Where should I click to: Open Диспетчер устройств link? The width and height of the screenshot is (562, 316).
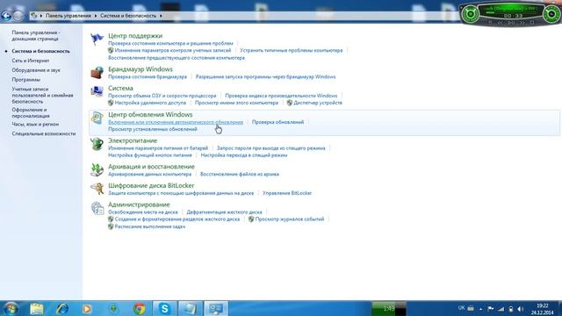pyautogui.click(x=318, y=103)
